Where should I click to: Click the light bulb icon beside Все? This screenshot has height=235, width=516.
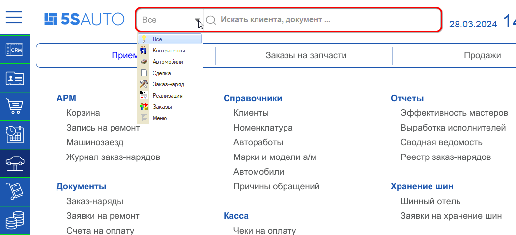pyautogui.click(x=143, y=39)
